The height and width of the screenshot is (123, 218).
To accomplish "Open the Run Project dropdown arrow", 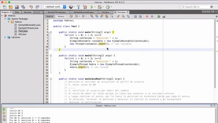I will [95, 7].
